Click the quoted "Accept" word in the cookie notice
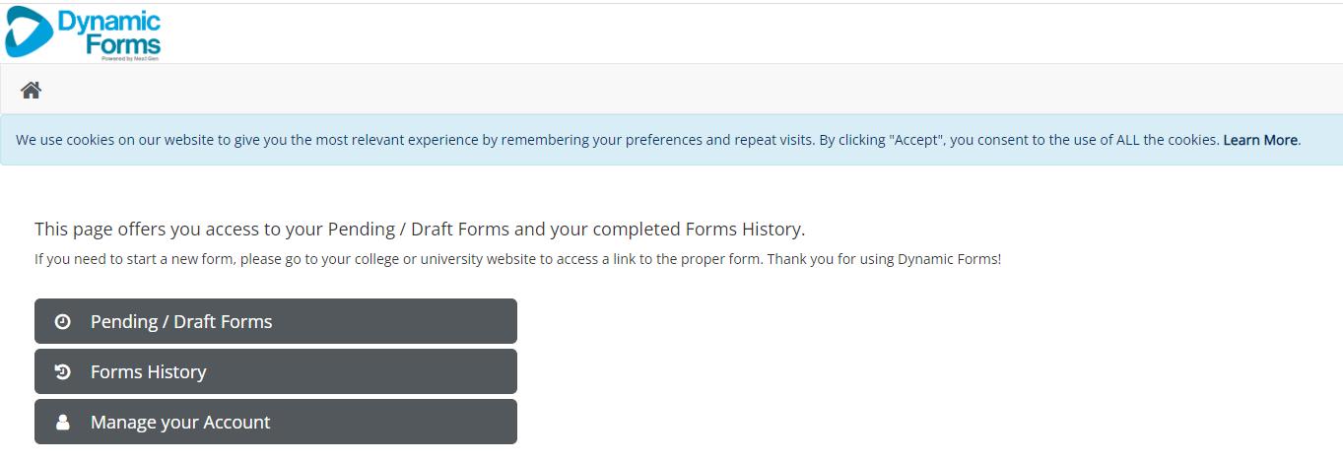Screen dimensions: 1343x462 point(918,140)
